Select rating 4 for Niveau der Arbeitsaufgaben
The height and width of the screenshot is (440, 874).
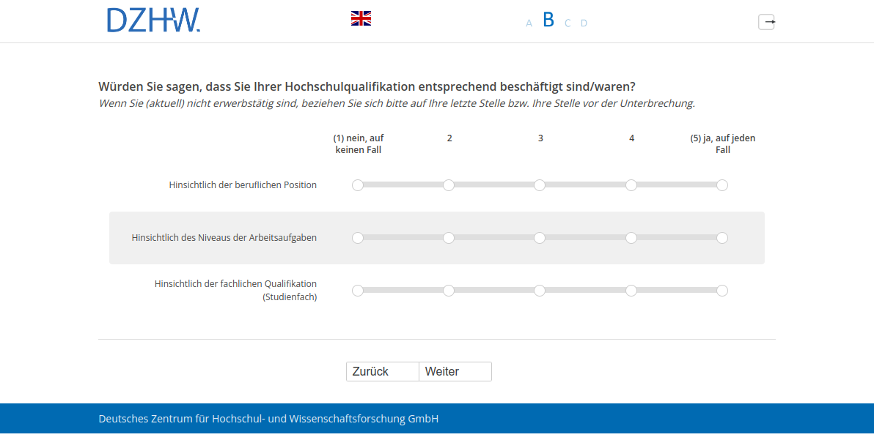(631, 238)
